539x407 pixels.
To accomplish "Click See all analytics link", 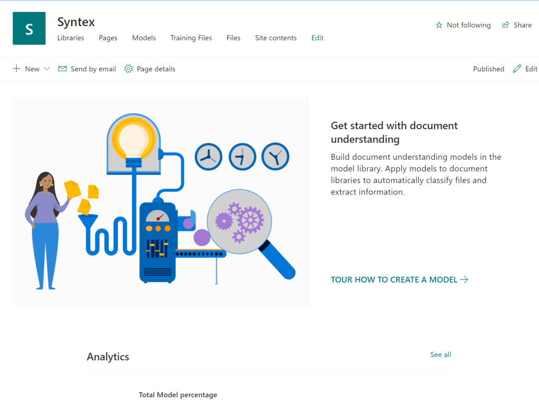I will tap(440, 355).
